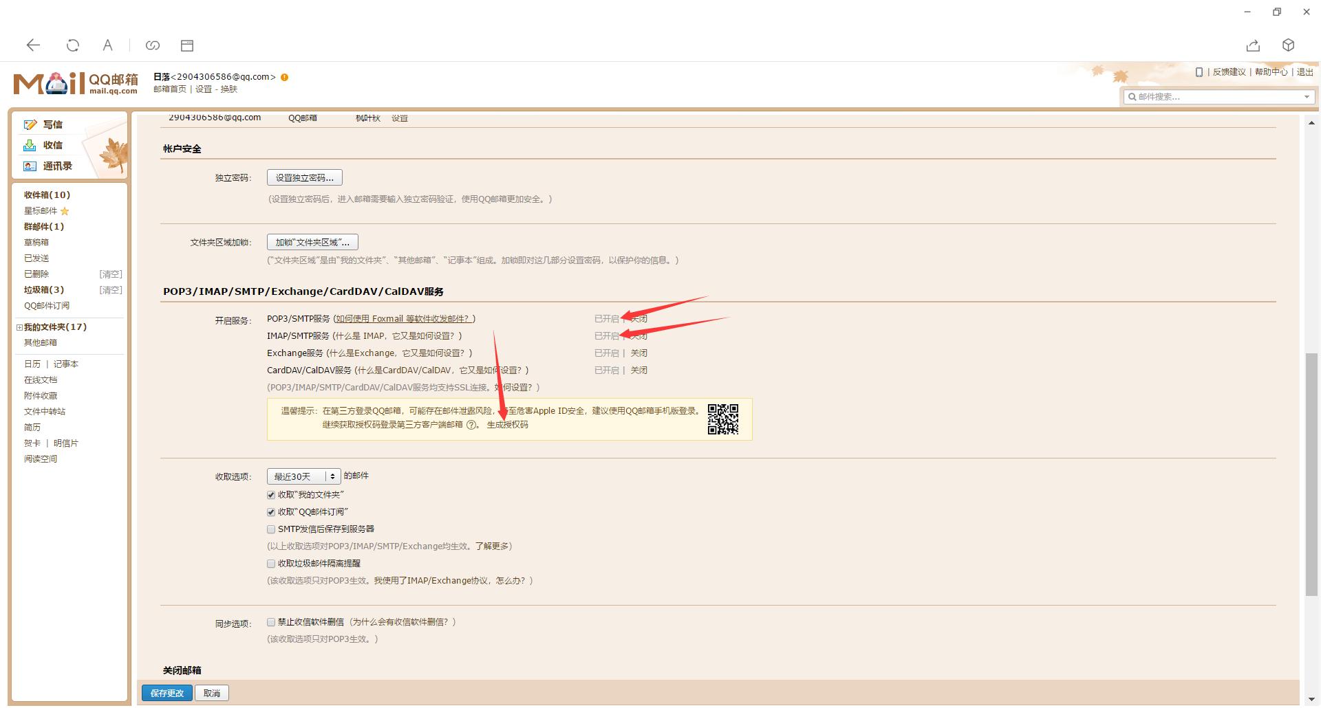Click the 写信 compose icon
This screenshot has width=1321, height=708.
[x=30, y=124]
